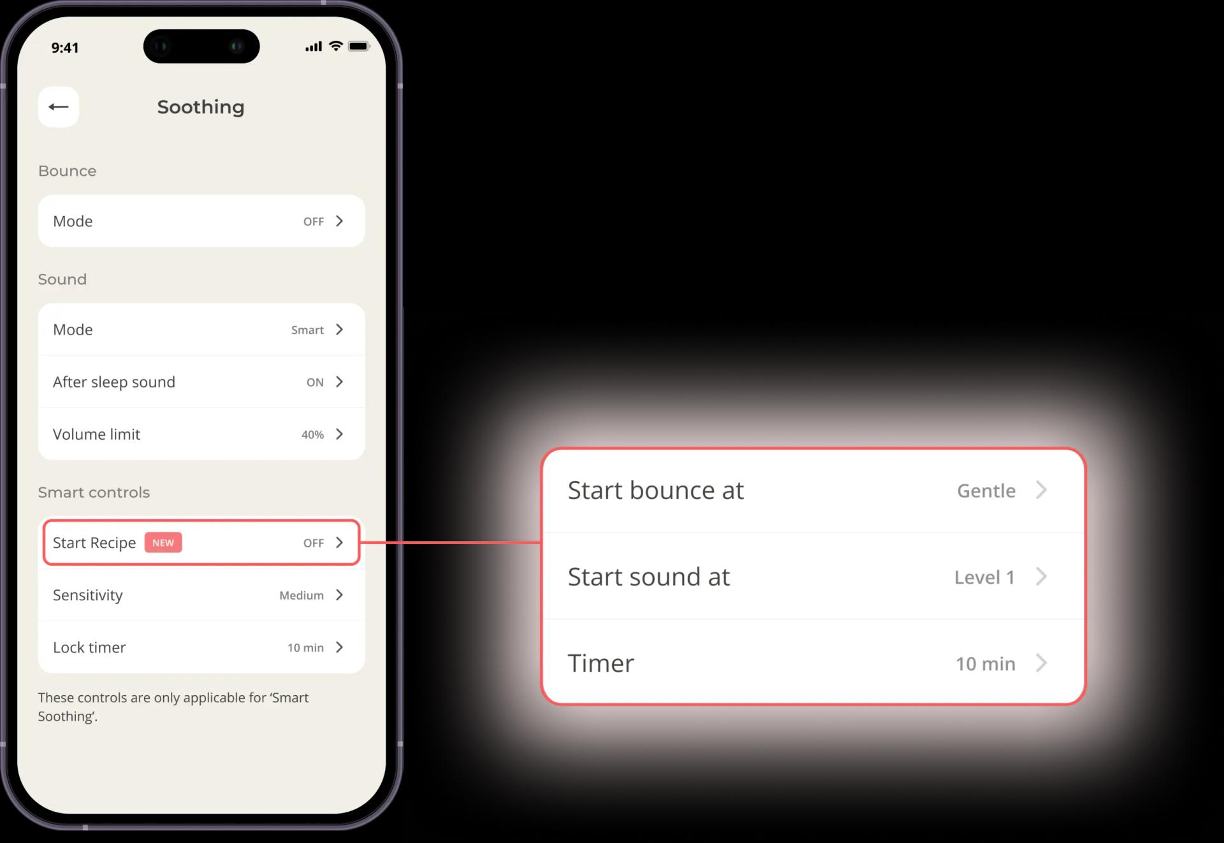Tap the Bounce section Mode button
Viewport: 1224px width, 843px height.
tap(199, 221)
